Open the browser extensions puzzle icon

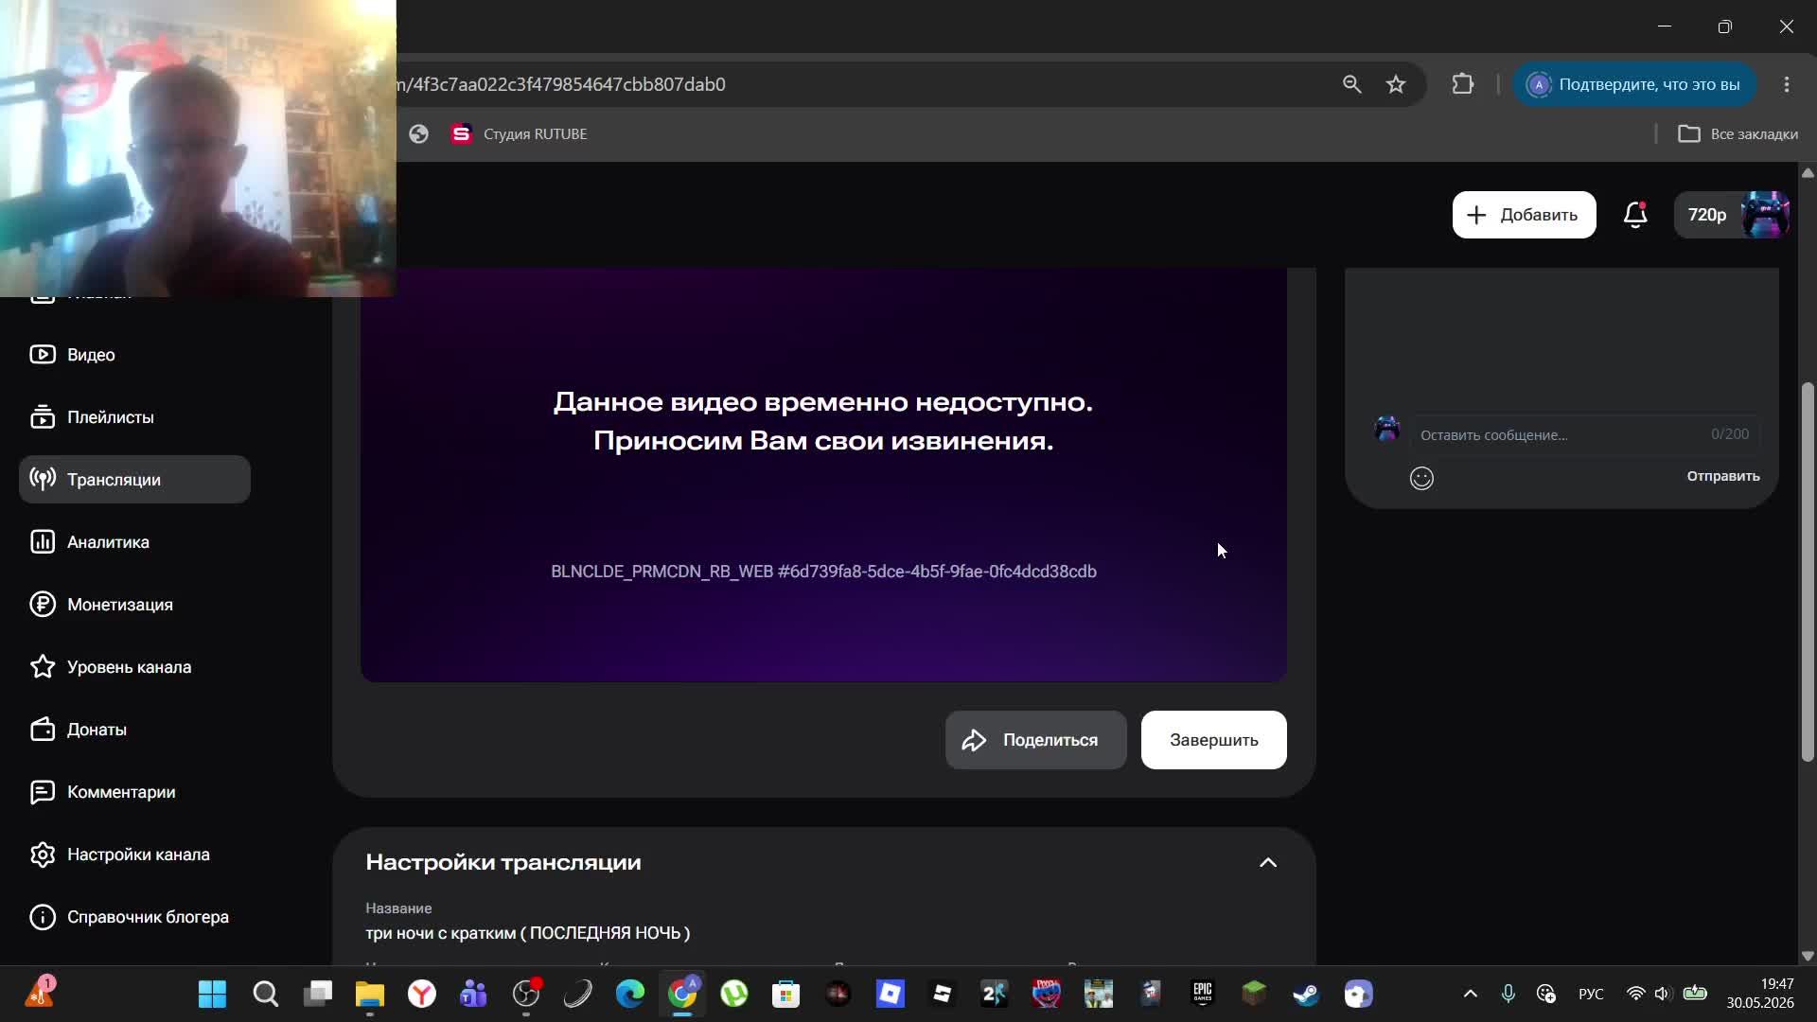(x=1463, y=84)
